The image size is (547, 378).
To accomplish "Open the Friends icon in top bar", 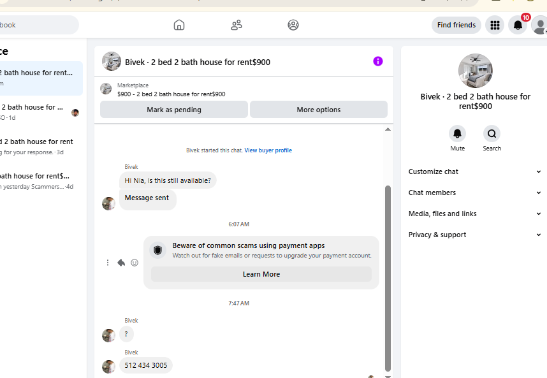I will pos(237,25).
